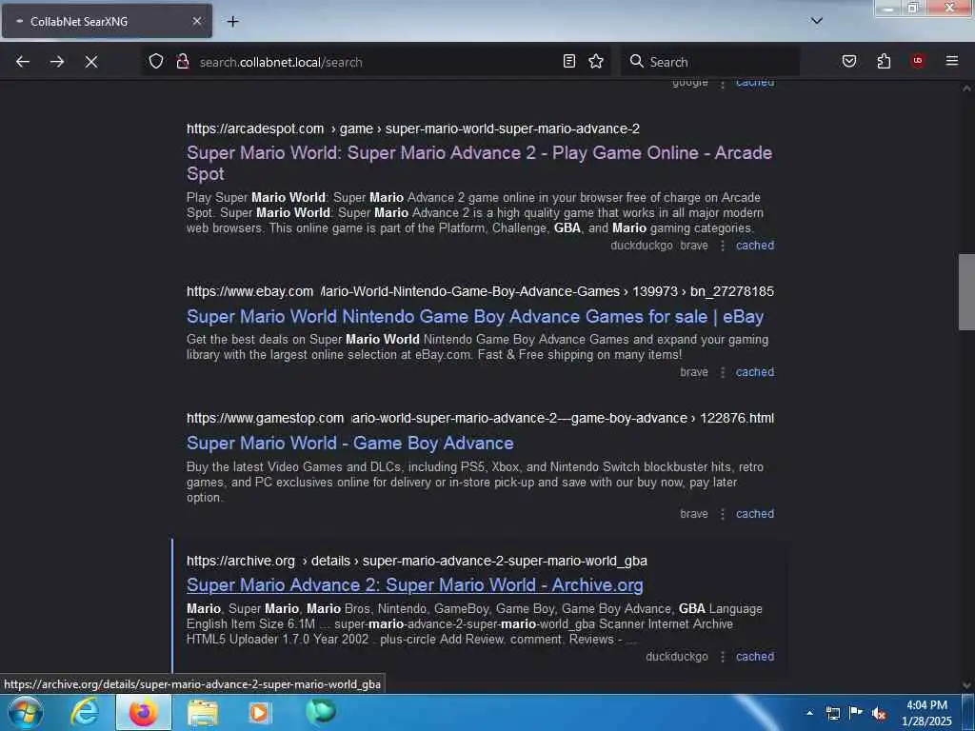The height and width of the screenshot is (731, 975).
Task: Open cached link at top of page
Action: coord(755,83)
